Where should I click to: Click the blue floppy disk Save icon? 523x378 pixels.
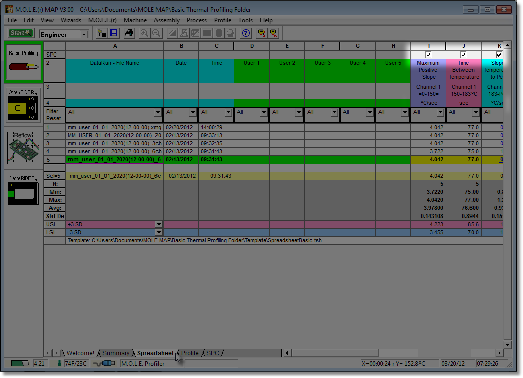coord(114,33)
